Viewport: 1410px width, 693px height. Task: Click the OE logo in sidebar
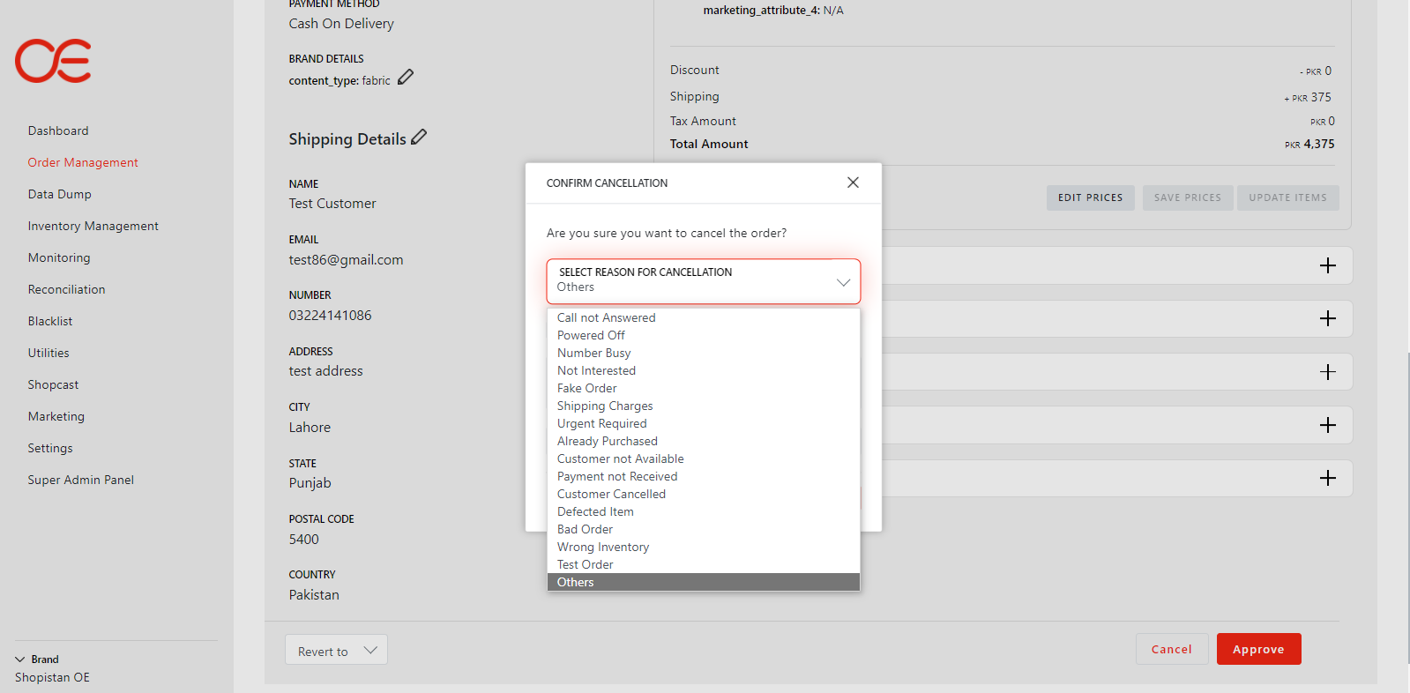point(53,61)
